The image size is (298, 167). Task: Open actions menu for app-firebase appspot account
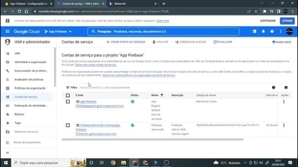click(x=284, y=102)
